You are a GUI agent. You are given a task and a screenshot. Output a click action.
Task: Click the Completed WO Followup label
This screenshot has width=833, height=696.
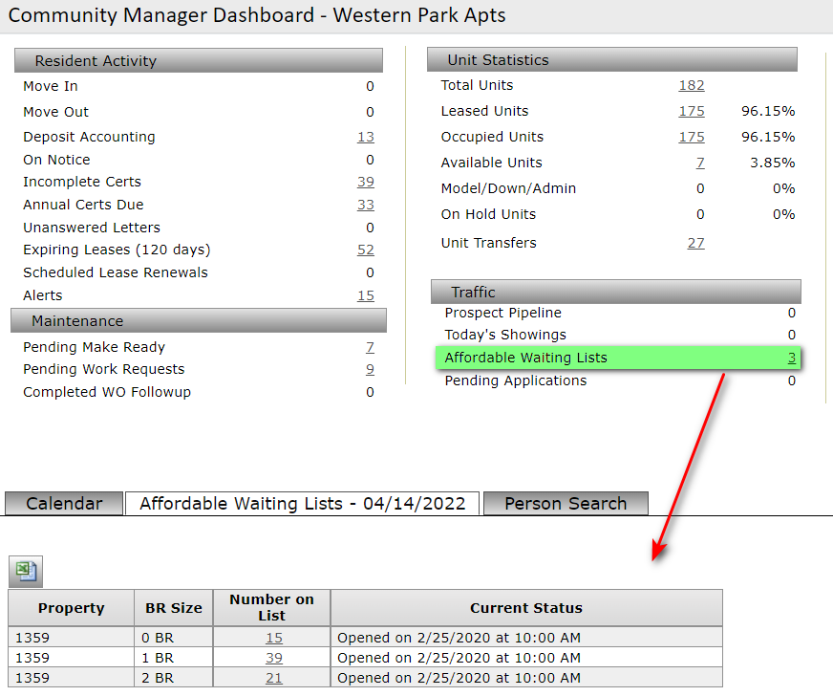coord(107,392)
